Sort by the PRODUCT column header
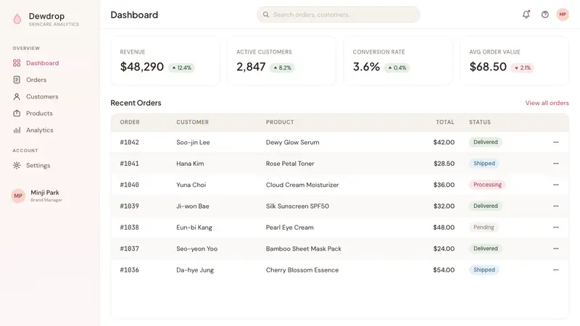 point(280,122)
